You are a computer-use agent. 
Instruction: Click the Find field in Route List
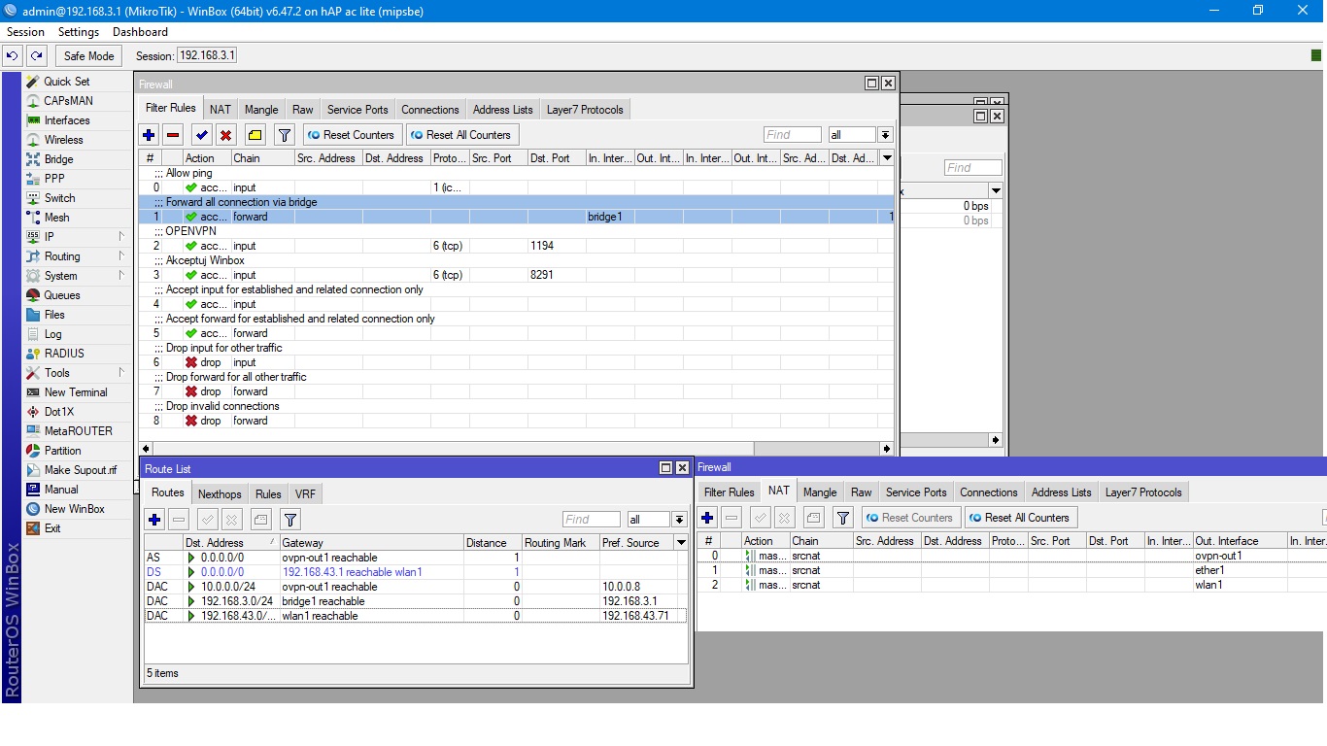591,520
